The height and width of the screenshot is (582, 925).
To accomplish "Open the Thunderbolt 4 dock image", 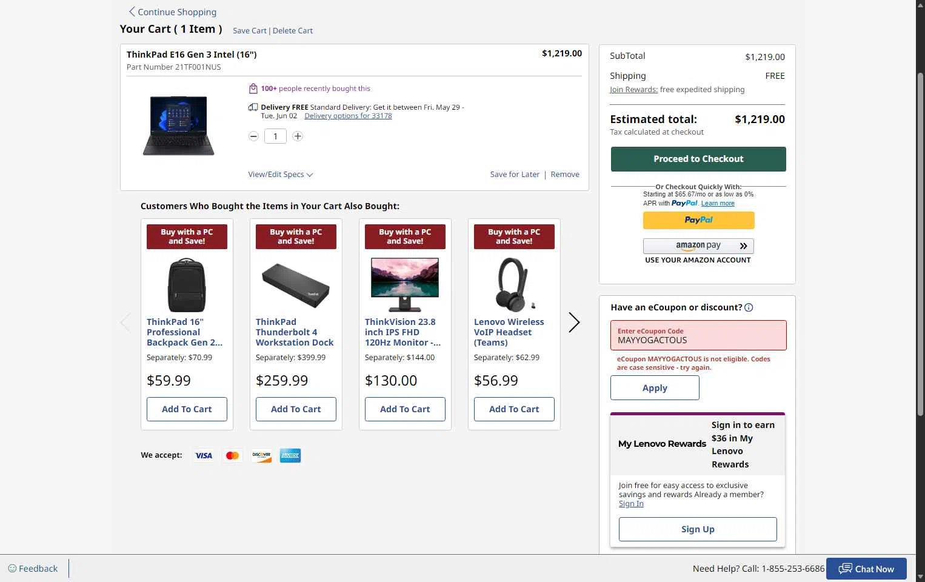I will click(296, 285).
